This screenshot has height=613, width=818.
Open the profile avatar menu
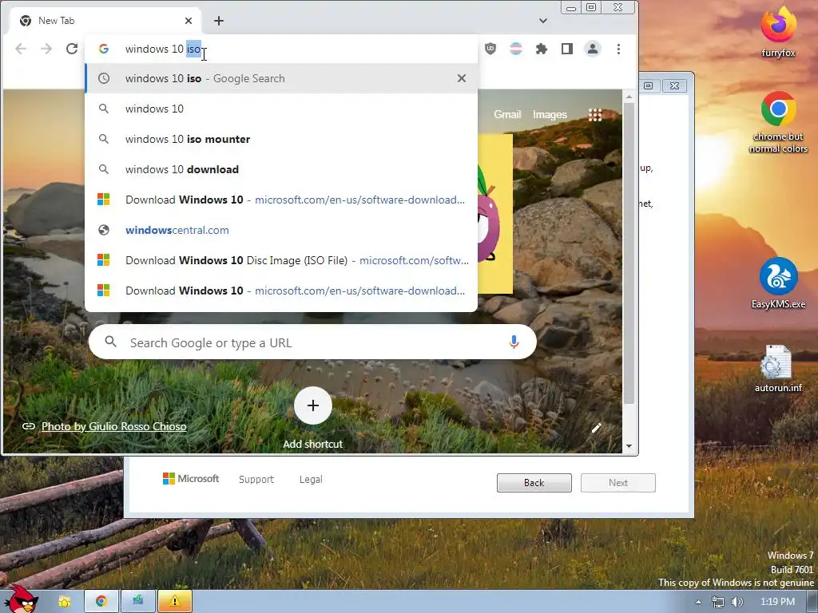click(x=593, y=49)
